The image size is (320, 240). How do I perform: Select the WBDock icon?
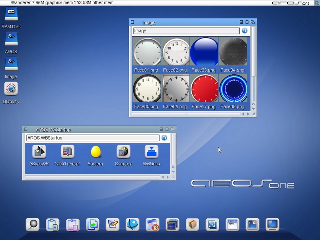pyautogui.click(x=151, y=152)
